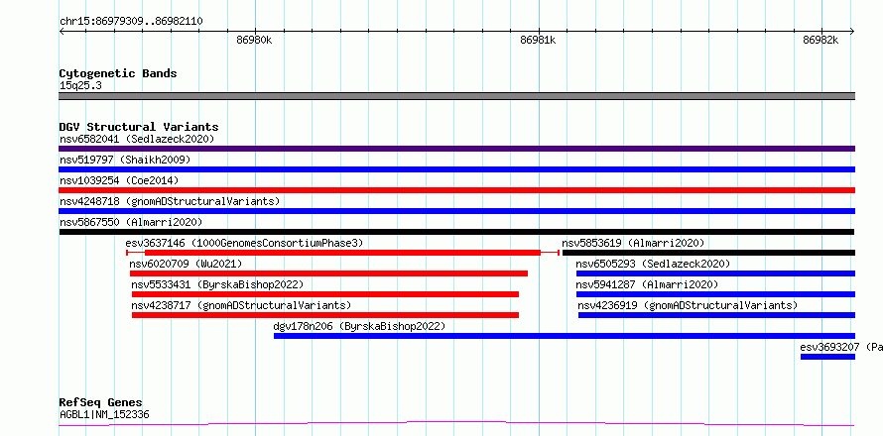Select the blue nsv4236919 variant bar
Viewport: 883px width, 436px height.
(x=716, y=315)
